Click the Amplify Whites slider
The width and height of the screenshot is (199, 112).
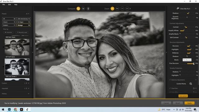187,30
